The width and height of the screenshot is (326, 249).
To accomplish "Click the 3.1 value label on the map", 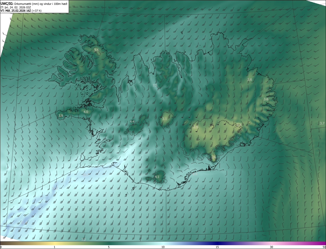I will click(x=165, y=119).
